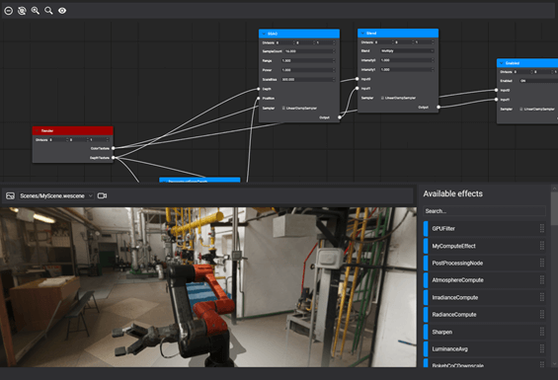Click the plain magnifier zoom icon
This screenshot has width=558, height=380.
48,11
